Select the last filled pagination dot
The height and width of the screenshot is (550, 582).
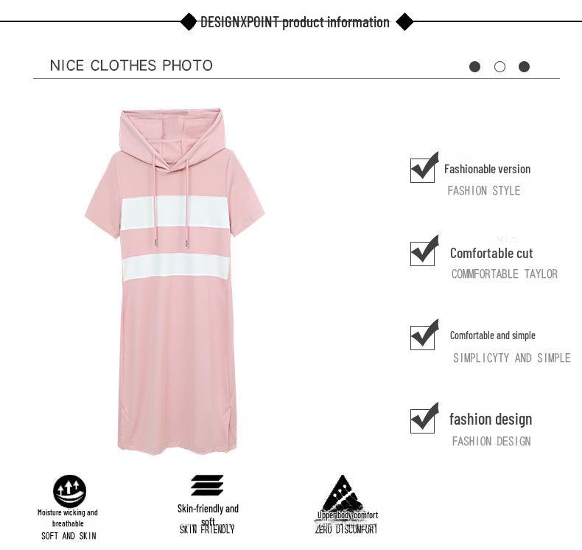[x=524, y=67]
